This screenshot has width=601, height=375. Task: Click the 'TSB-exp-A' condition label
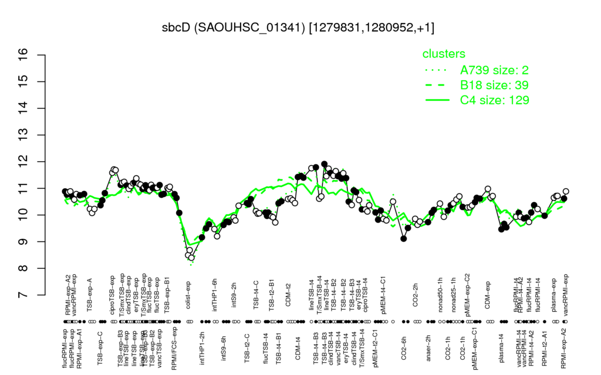coord(90,294)
